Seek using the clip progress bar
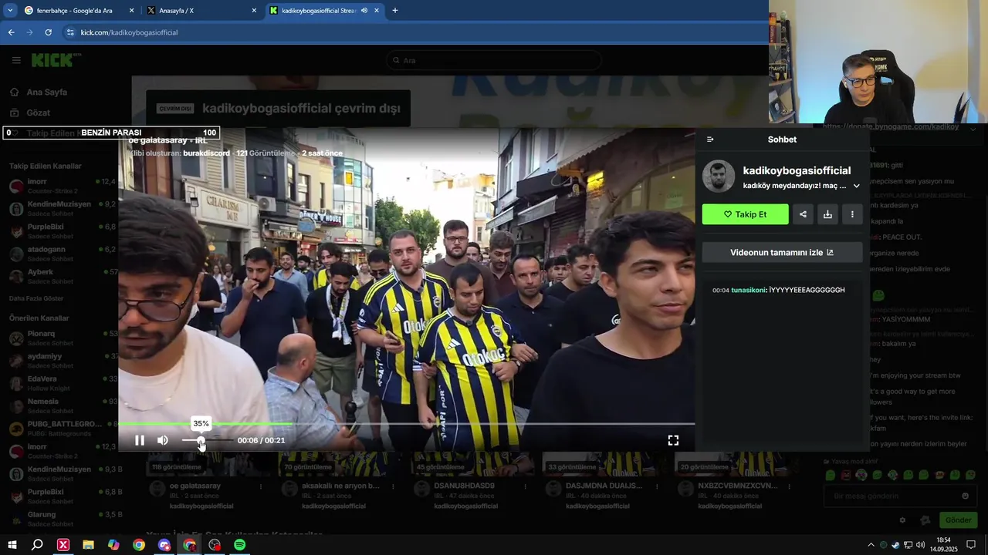This screenshot has width=988, height=555. [406, 423]
